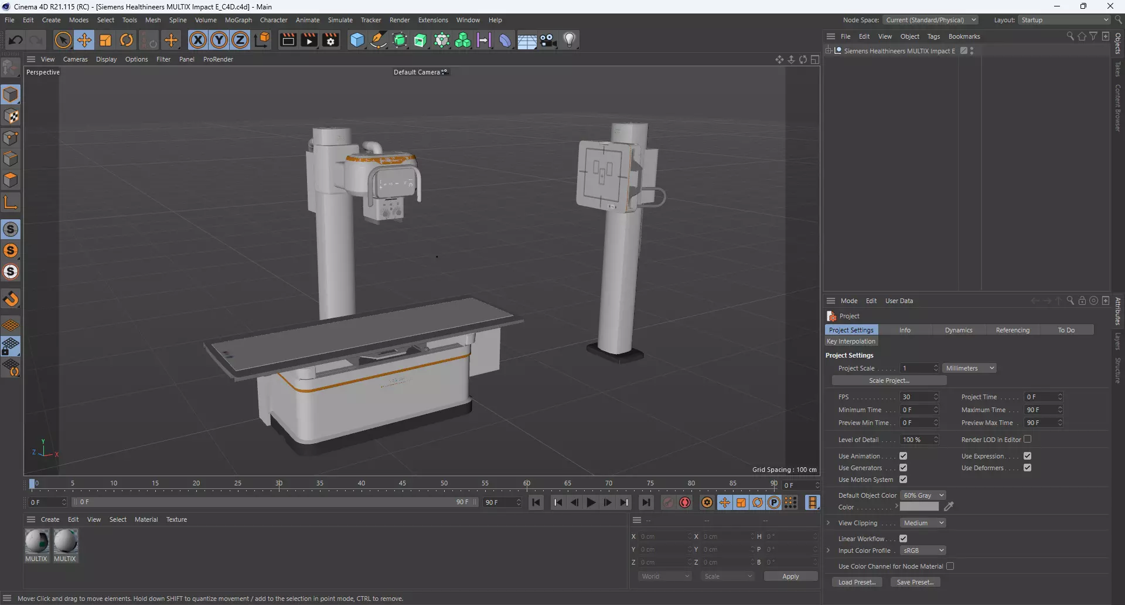Click Play Forwards in timeline
1125x605 pixels.
pyautogui.click(x=591, y=502)
